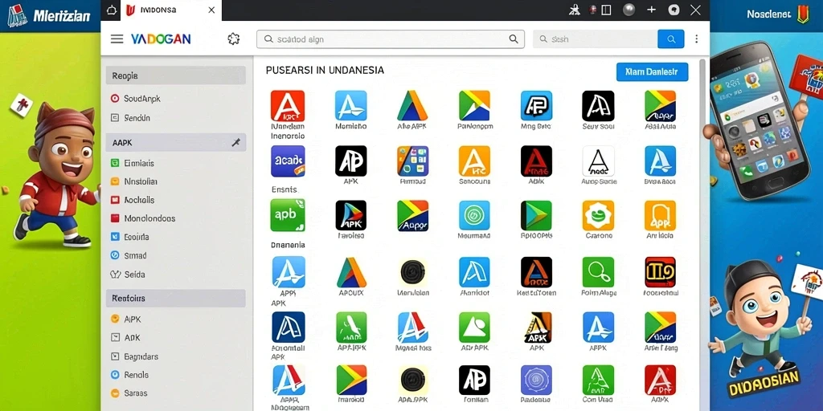Switch to the browser tab with red logo
Screen dimensions: 823x411
click(x=171, y=10)
